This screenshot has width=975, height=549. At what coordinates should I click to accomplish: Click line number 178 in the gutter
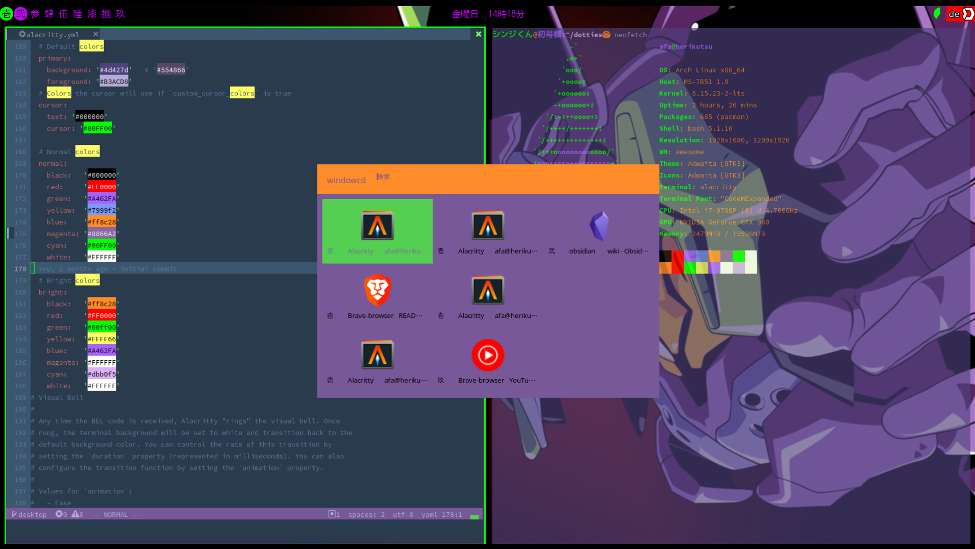pos(20,269)
